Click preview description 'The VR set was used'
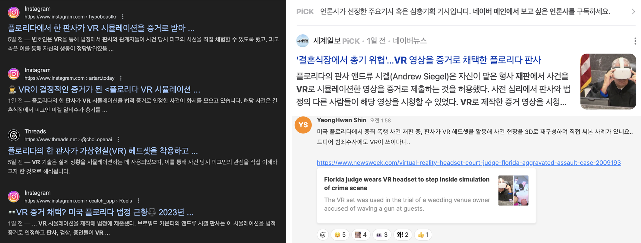The height and width of the screenshot is (243, 641). pyautogui.click(x=407, y=204)
